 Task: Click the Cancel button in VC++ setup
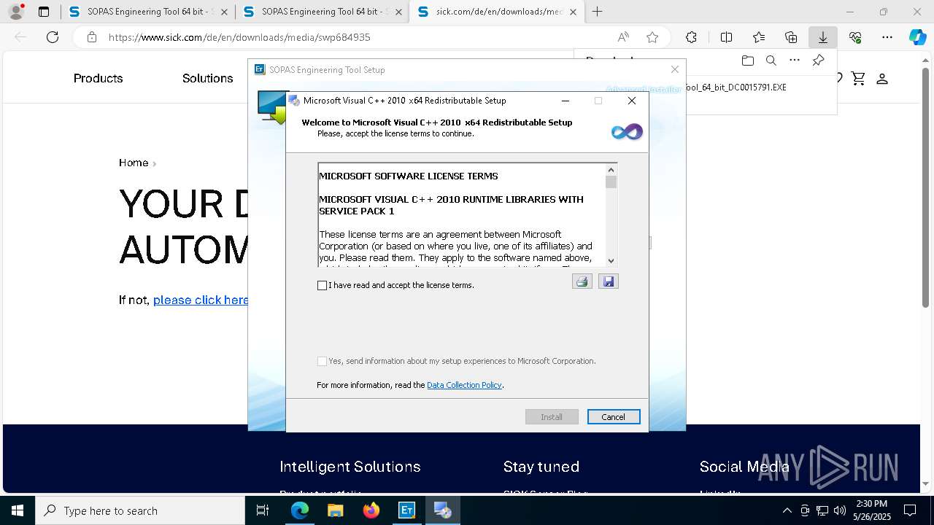pos(614,417)
